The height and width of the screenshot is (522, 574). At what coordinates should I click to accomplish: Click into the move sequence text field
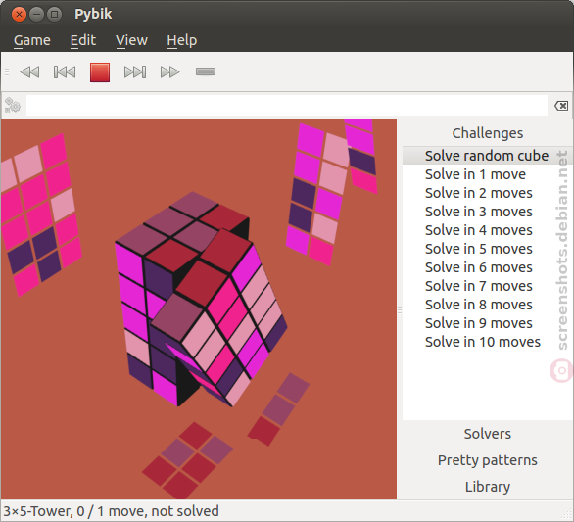tap(287, 106)
